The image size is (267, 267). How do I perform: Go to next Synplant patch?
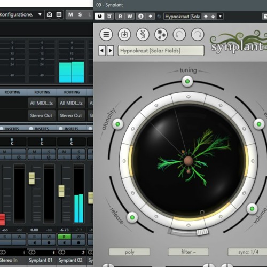pyautogui.click(x=110, y=51)
